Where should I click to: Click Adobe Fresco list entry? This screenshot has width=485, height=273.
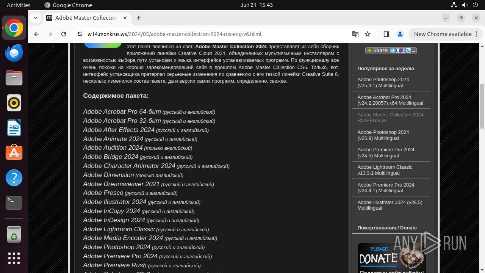pos(130,193)
